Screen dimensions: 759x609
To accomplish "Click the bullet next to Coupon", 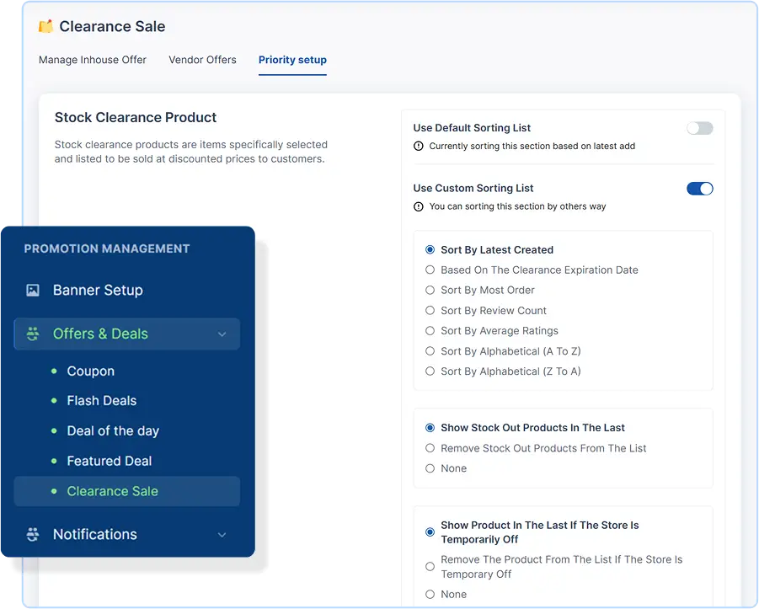I will click(x=54, y=371).
